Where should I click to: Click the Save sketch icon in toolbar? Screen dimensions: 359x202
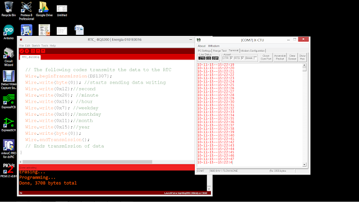(x=43, y=51)
